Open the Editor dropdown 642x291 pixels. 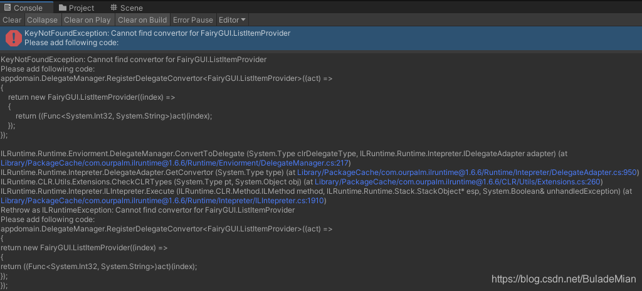point(232,19)
